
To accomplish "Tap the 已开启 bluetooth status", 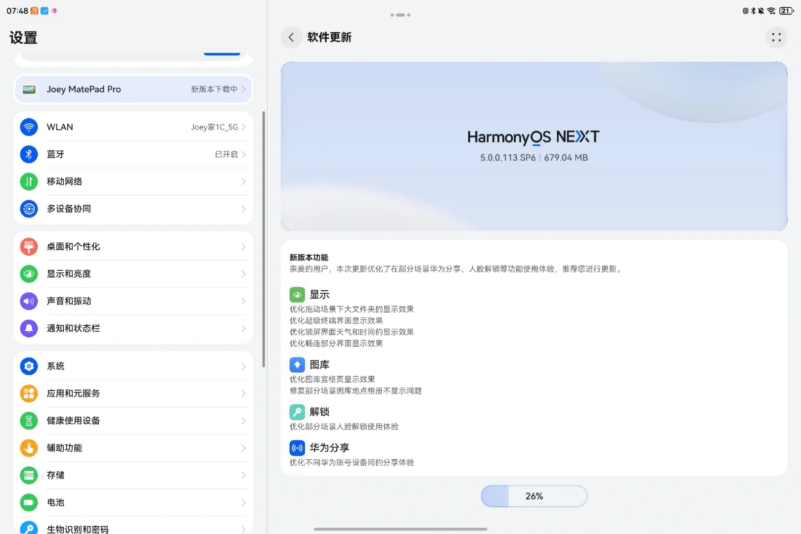I will coord(226,154).
